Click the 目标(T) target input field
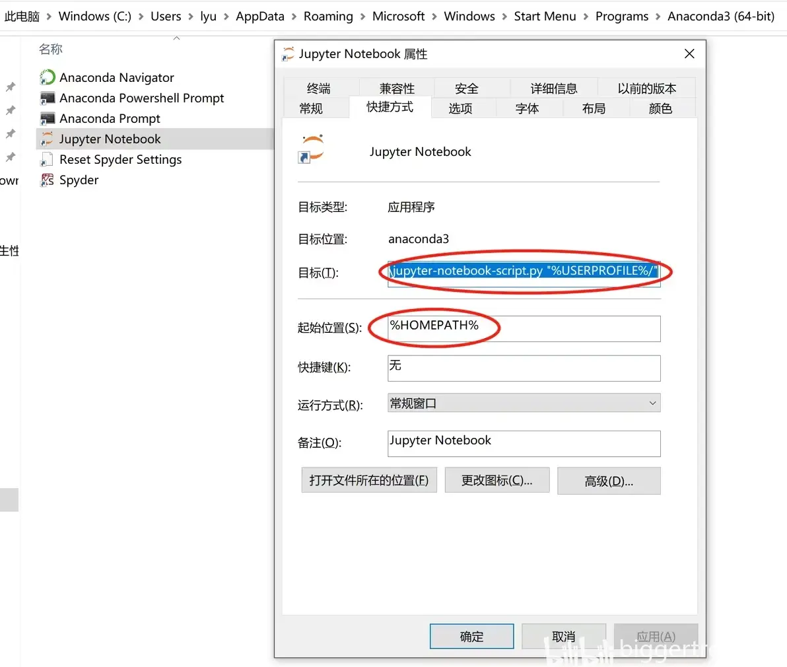This screenshot has height=667, width=787. pyautogui.click(x=524, y=273)
